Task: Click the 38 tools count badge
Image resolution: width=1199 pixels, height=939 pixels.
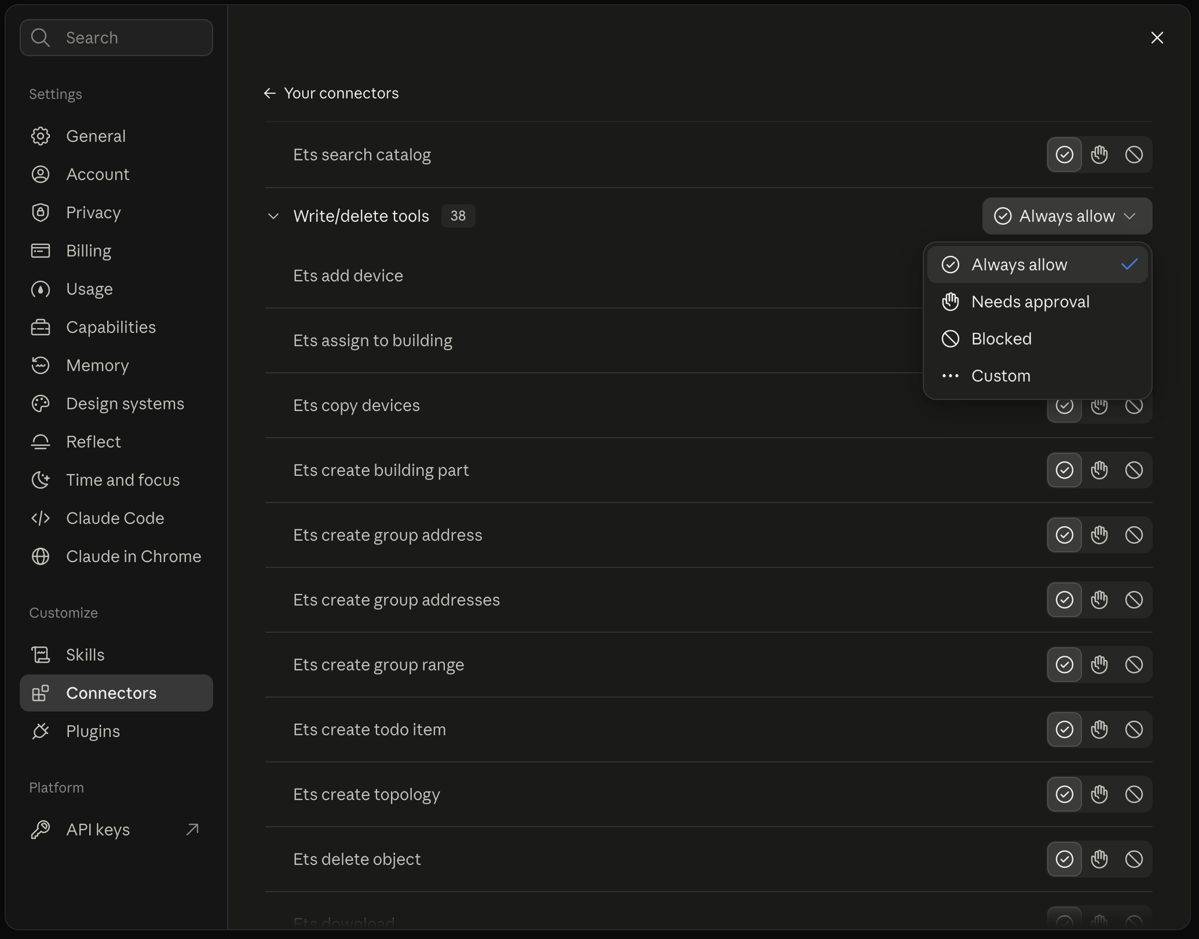Action: pos(458,216)
